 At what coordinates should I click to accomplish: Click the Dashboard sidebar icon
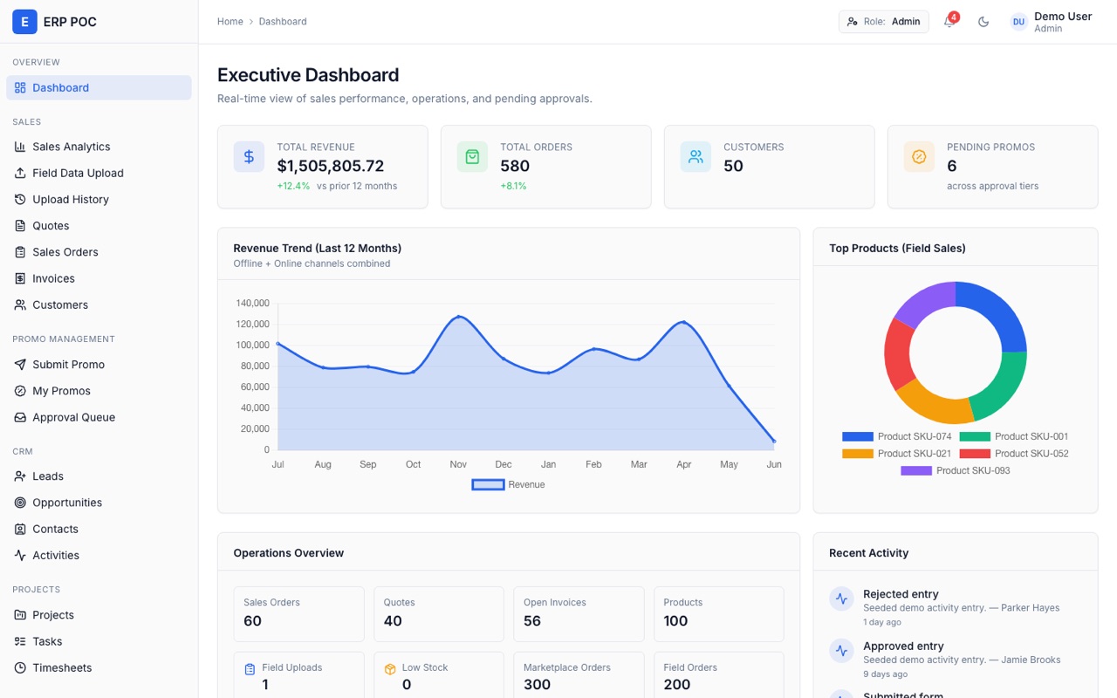(x=20, y=87)
